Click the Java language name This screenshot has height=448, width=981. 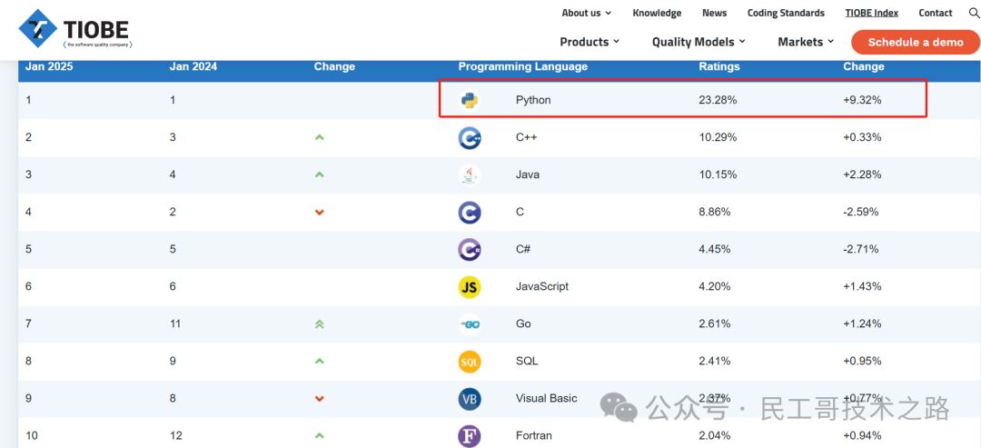point(528,174)
